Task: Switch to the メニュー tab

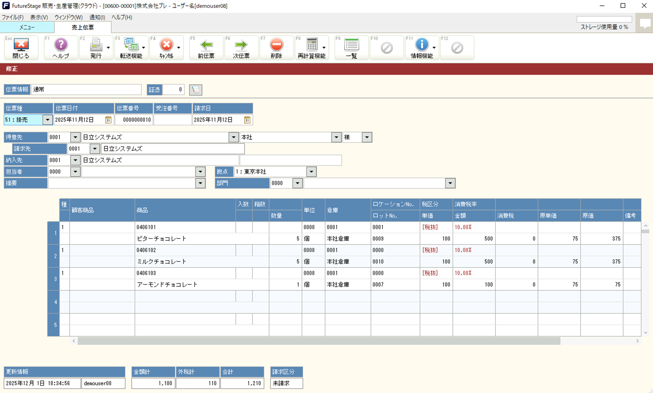Action: click(27, 27)
